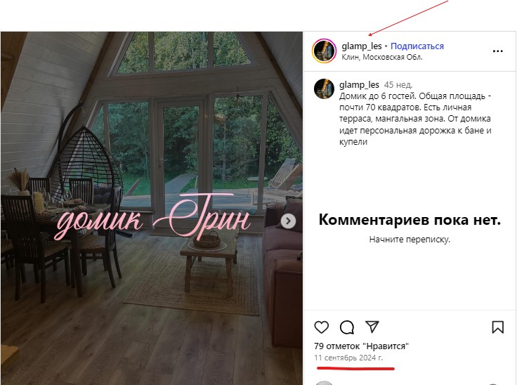The width and height of the screenshot is (517, 385).
Task: Open comments via the speech bubble icon
Action: [347, 327]
